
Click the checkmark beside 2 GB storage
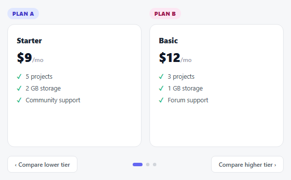point(19,88)
